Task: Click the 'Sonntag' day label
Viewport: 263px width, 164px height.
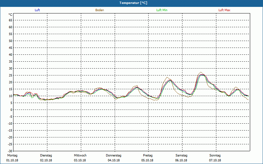Action: click(215, 155)
